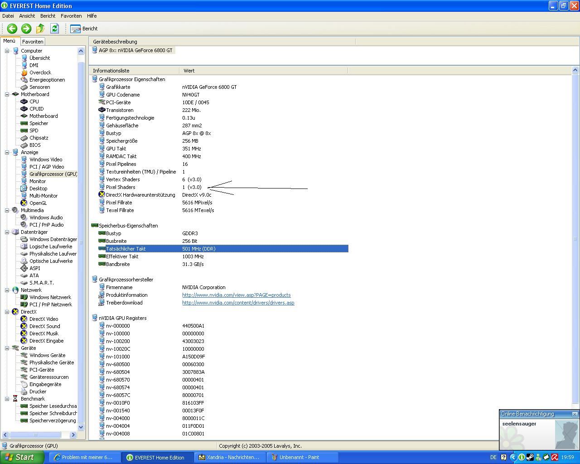
Task: Select the Tatsächlicher Takt row
Action: point(223,249)
